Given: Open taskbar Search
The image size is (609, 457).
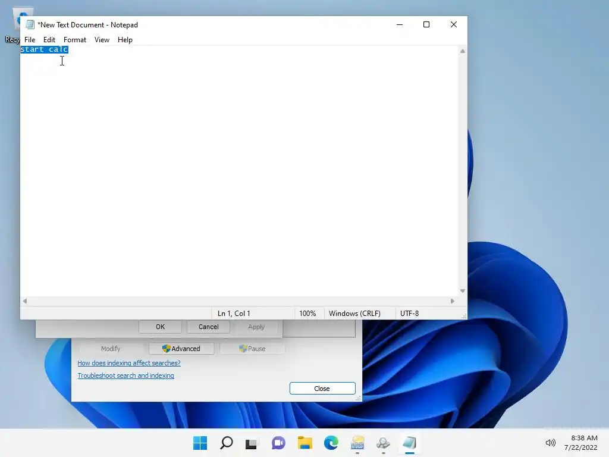Looking at the screenshot, I should [x=227, y=443].
